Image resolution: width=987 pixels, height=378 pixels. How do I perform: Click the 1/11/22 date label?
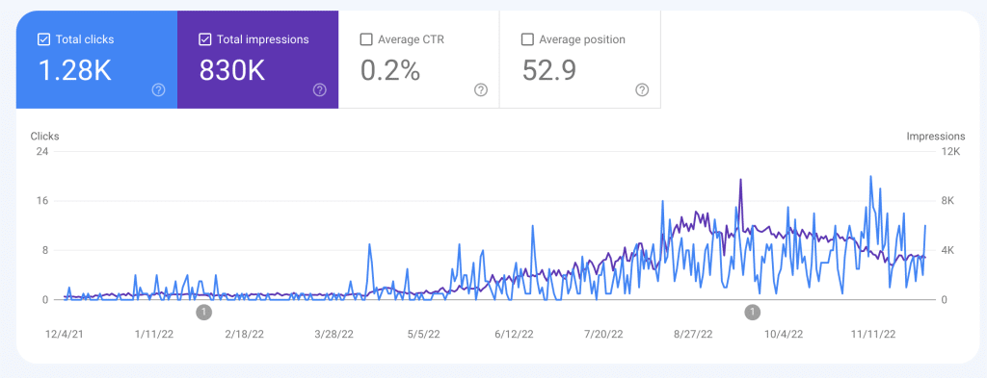pos(154,334)
